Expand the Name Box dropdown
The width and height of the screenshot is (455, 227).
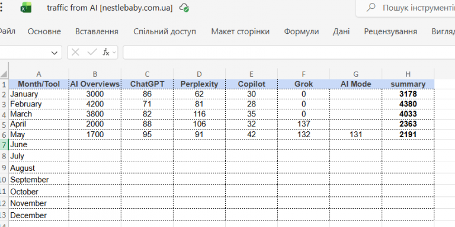click(55, 53)
